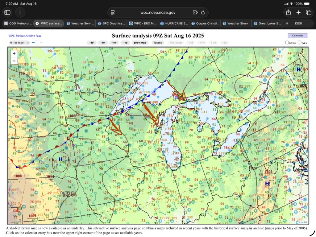Tap the wpc.ncep.noaa.gov address field
The image size is (316, 237).
click(158, 12)
